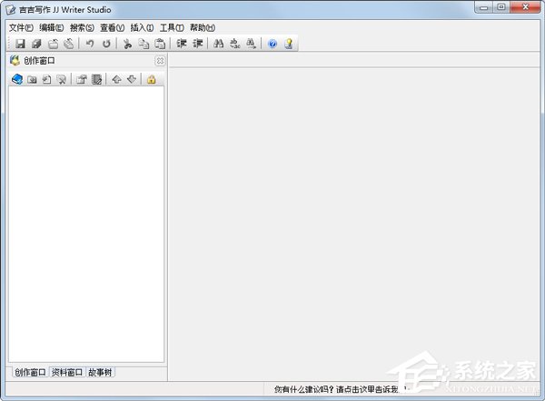Click the Save All icon
Image resolution: width=545 pixels, height=401 pixels.
[36, 44]
